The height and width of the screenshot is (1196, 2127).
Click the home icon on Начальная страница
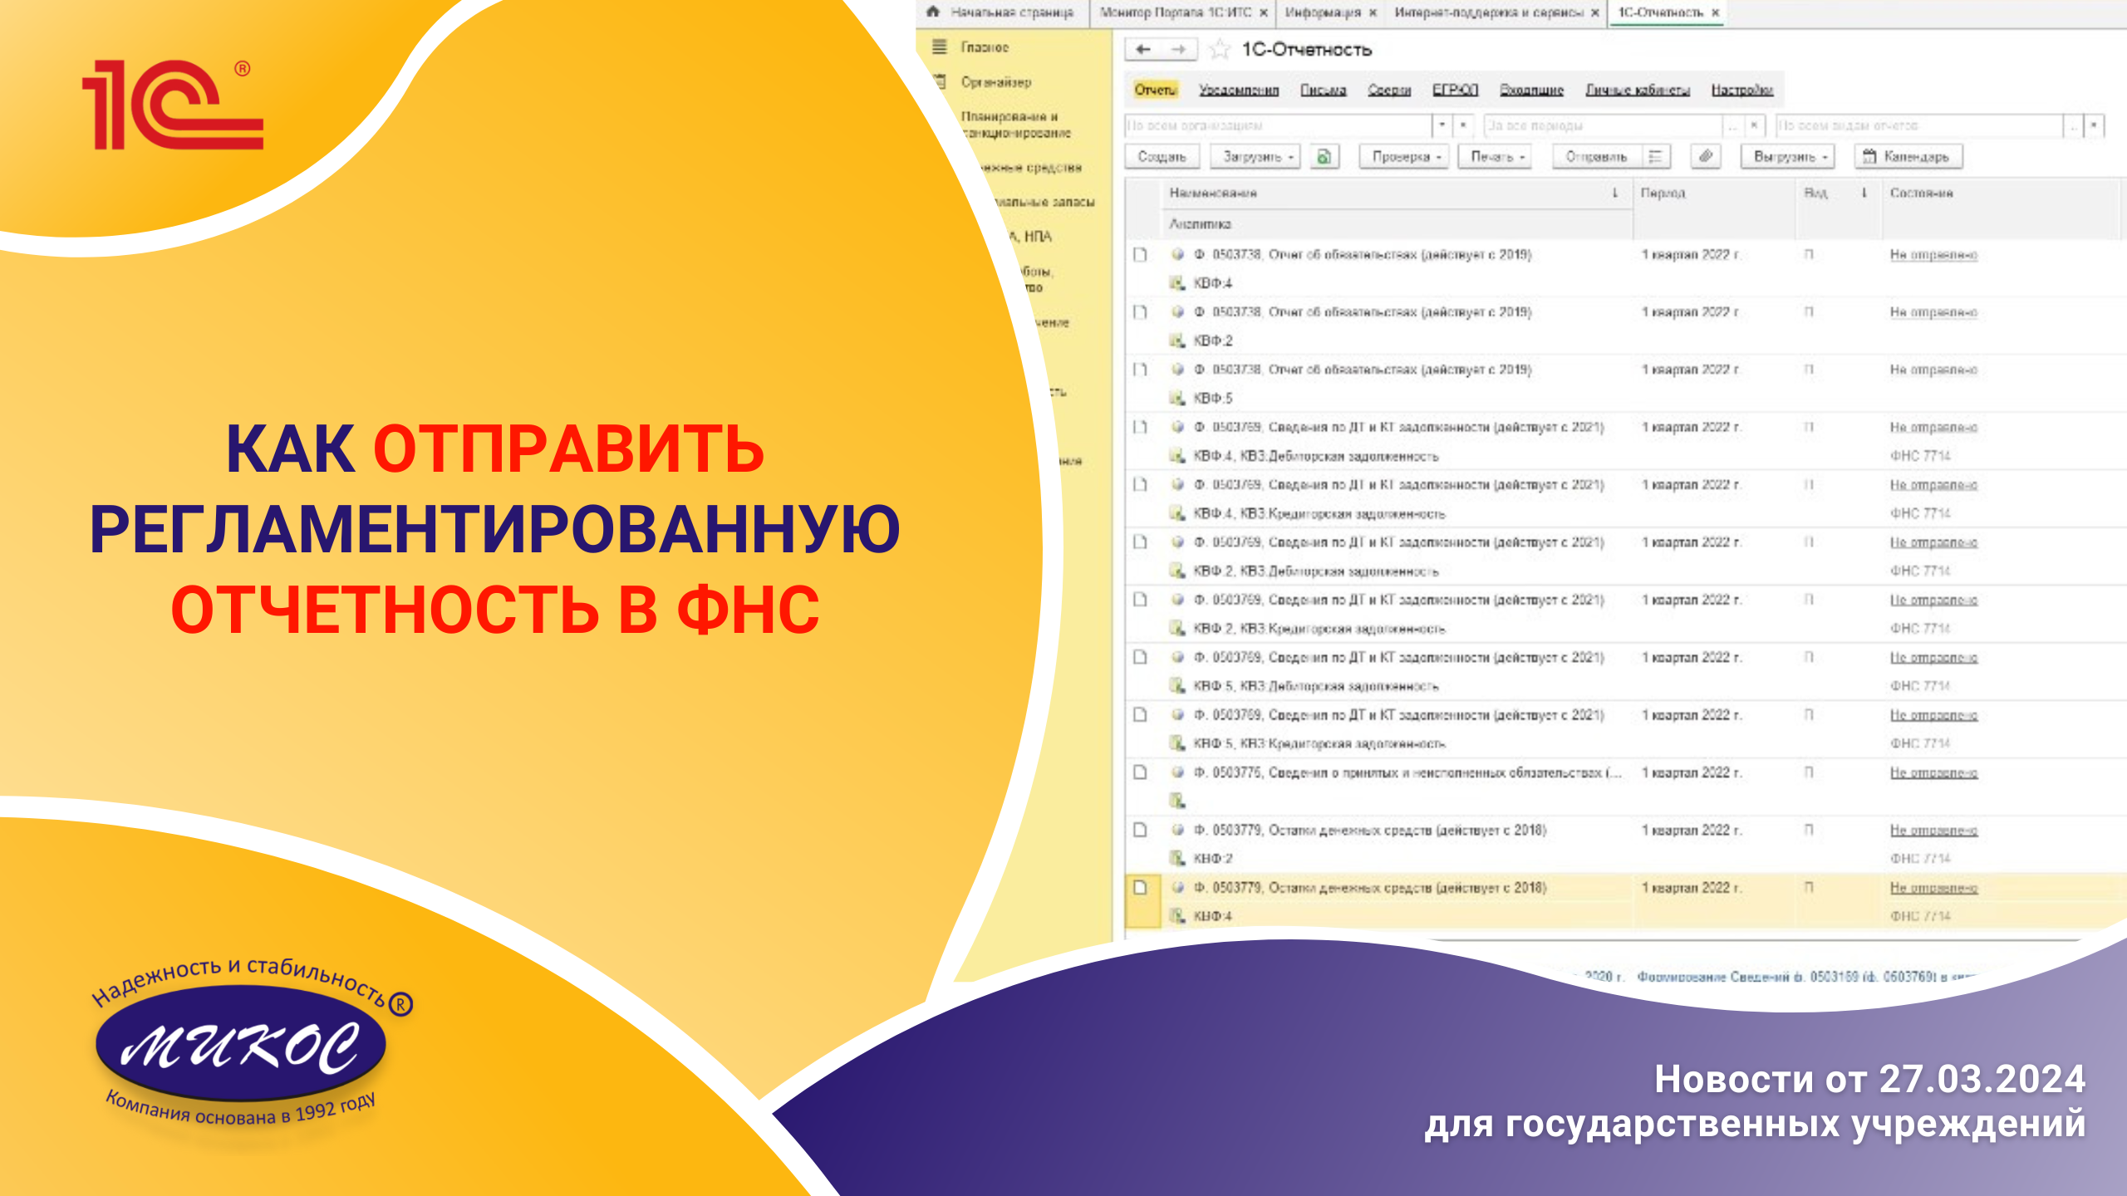933,12
